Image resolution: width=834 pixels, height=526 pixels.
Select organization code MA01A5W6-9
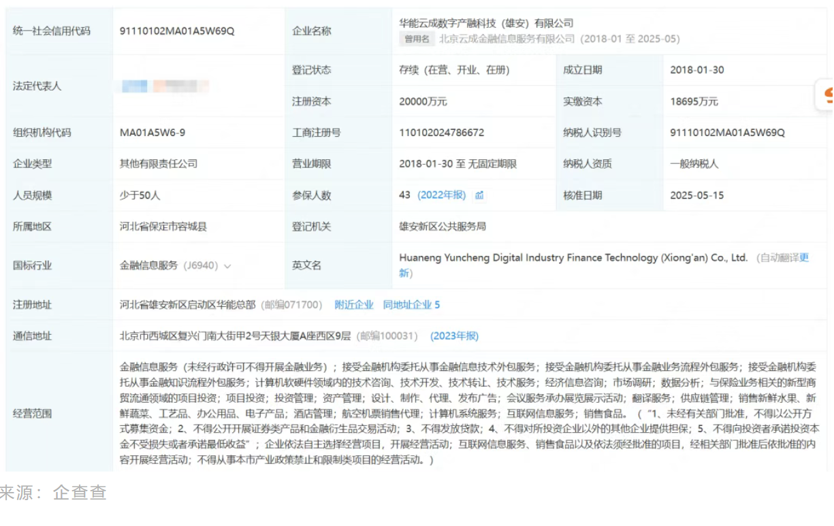(x=153, y=133)
